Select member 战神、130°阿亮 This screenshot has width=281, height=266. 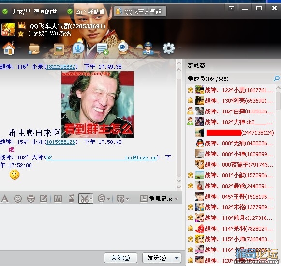pyautogui.click(x=231, y=101)
